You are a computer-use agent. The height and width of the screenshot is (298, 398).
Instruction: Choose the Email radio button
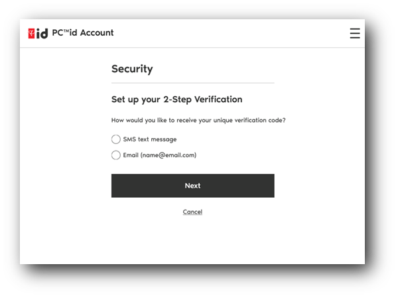click(116, 155)
